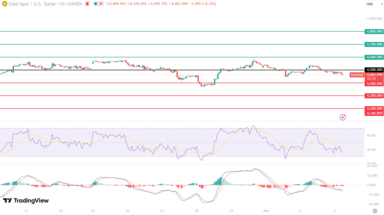
Task: Open chart settings gear icon at bottom right
Action: 375,211
